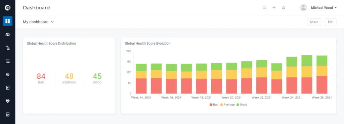Click the circular sync icon in sidebar
344x124 pixels.
(x=8, y=74)
